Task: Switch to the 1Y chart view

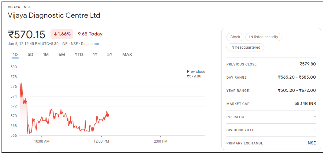Action: [95, 55]
